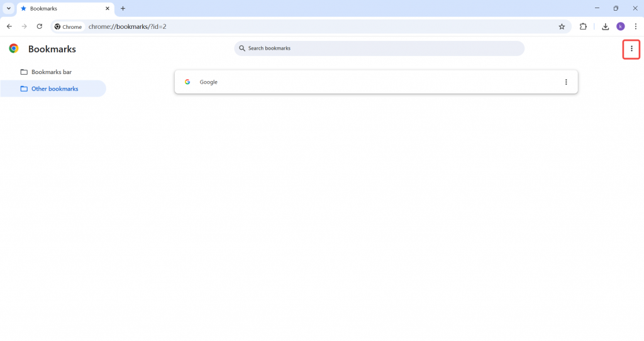Select the Other bookmarks folder
644x341 pixels.
tap(55, 89)
